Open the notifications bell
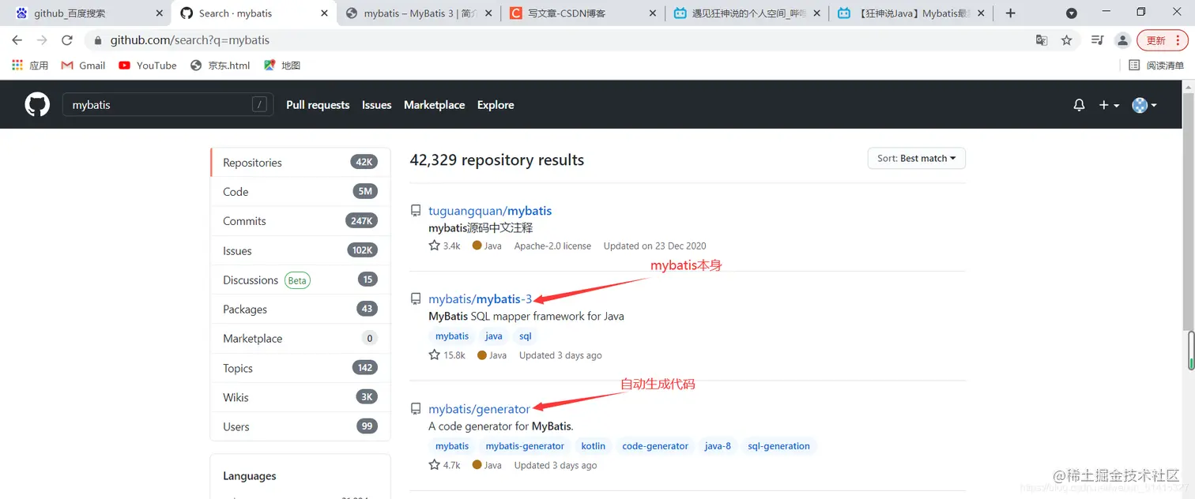The width and height of the screenshot is (1195, 499). tap(1079, 105)
